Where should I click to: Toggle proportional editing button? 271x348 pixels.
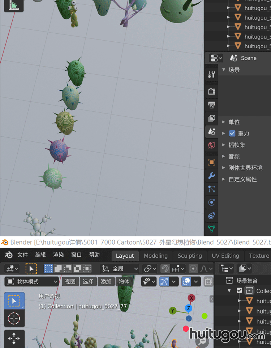(x=193, y=269)
